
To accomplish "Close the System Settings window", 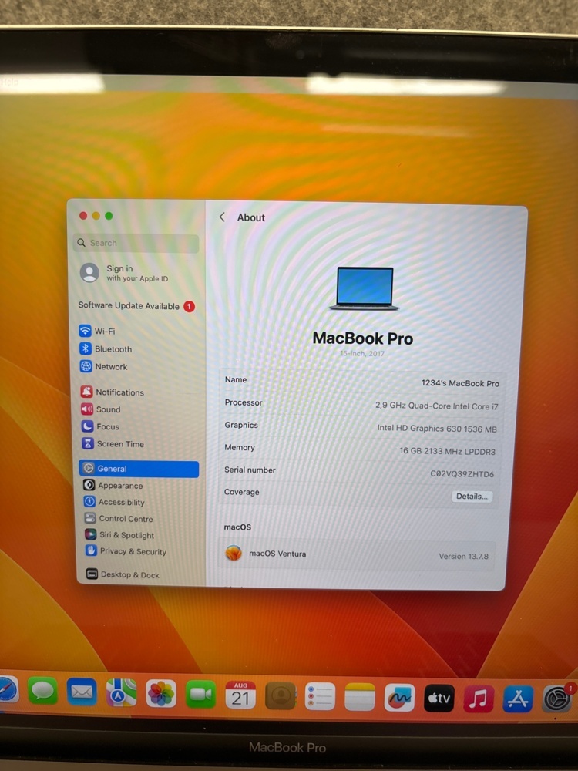I will click(x=83, y=216).
